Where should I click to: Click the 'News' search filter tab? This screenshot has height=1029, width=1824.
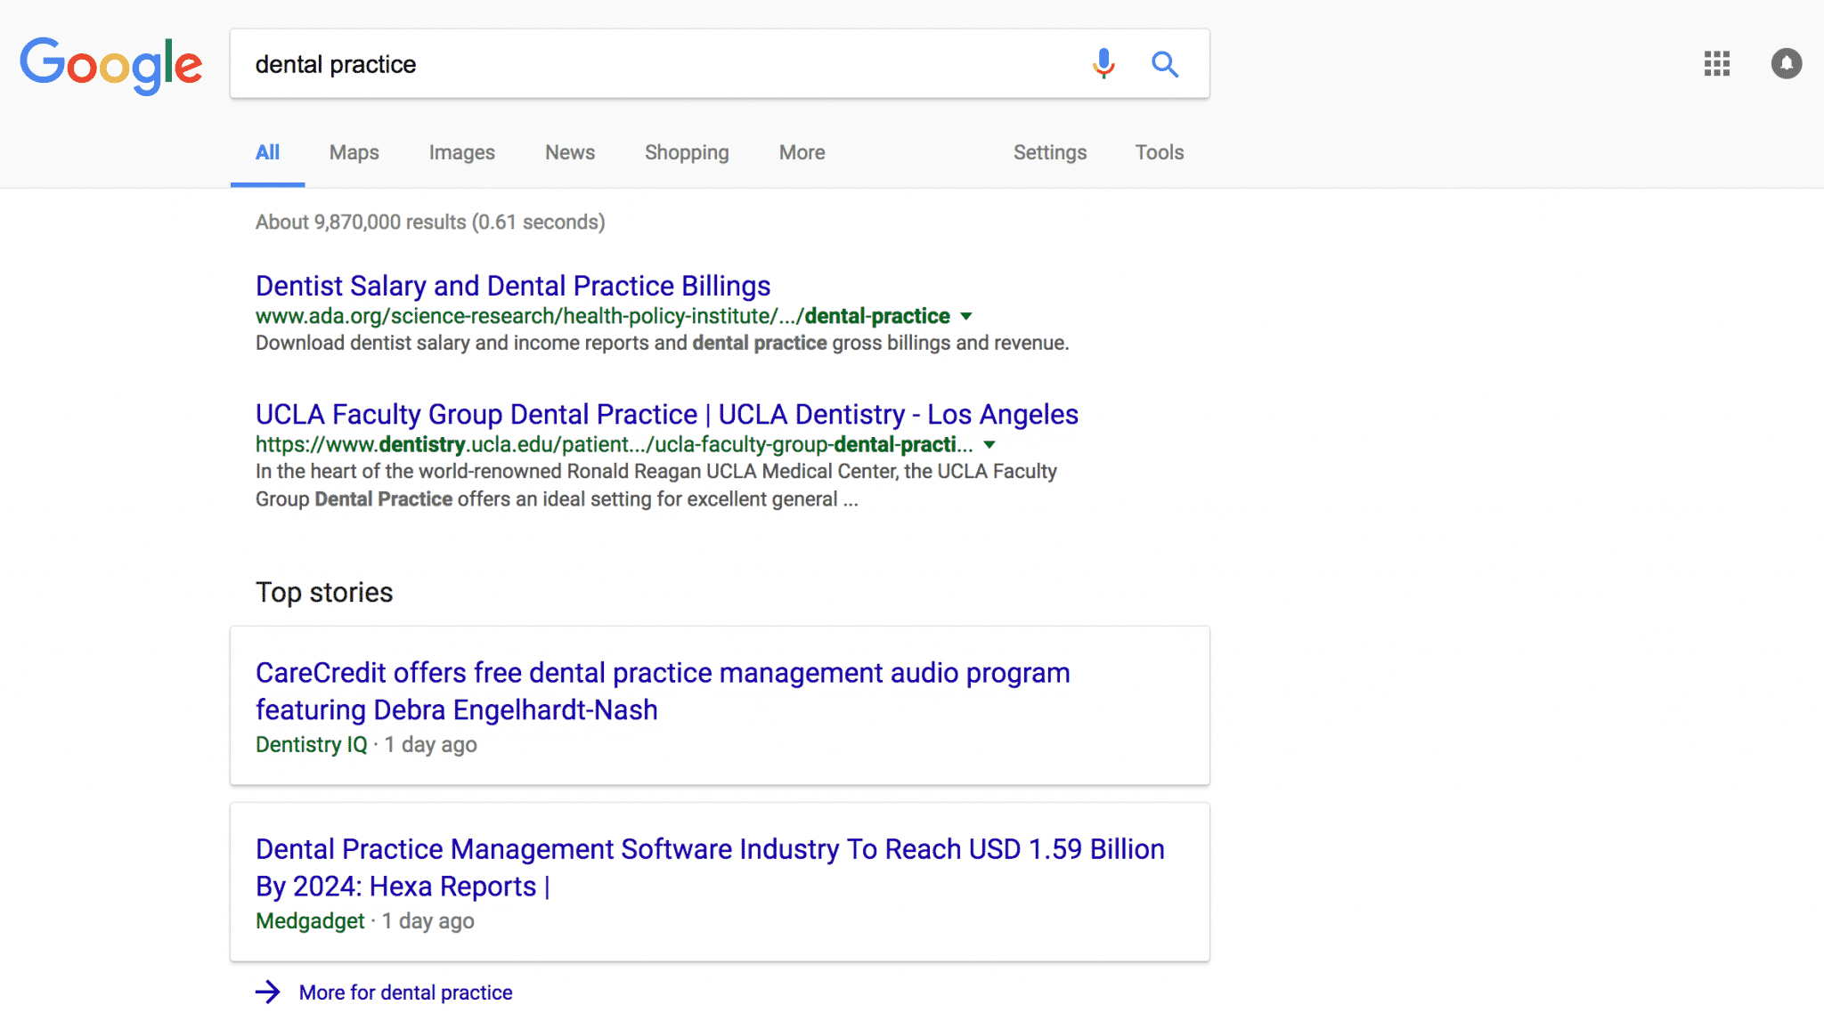(x=569, y=151)
